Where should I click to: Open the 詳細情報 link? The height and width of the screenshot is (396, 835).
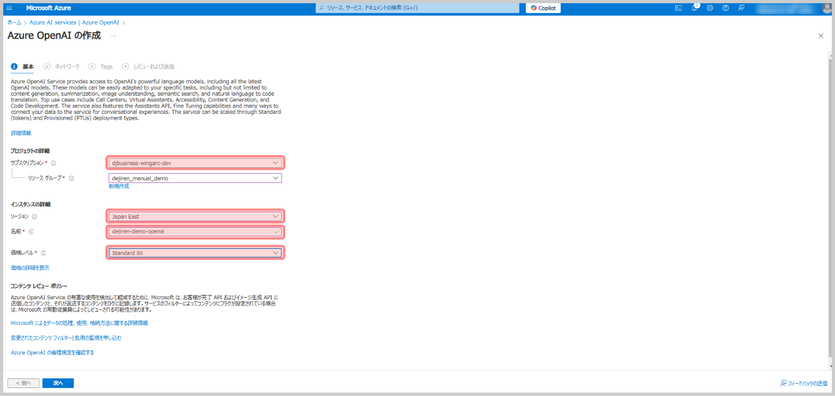[21, 133]
